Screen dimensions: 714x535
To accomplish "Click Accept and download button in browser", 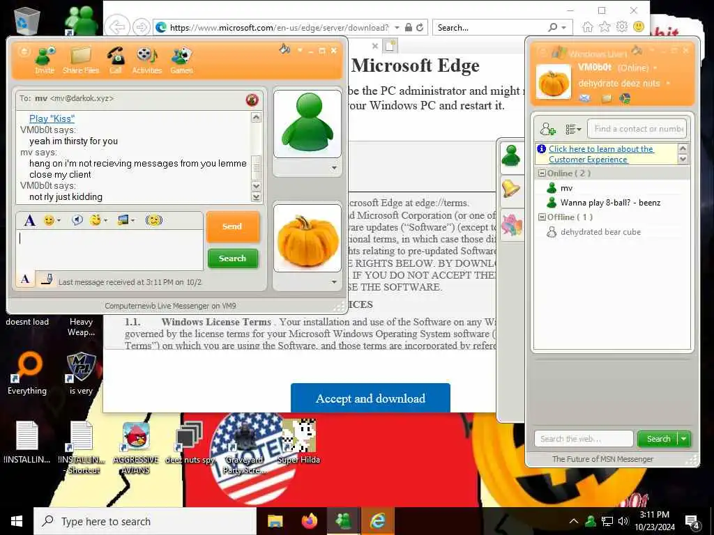I will point(370,398).
